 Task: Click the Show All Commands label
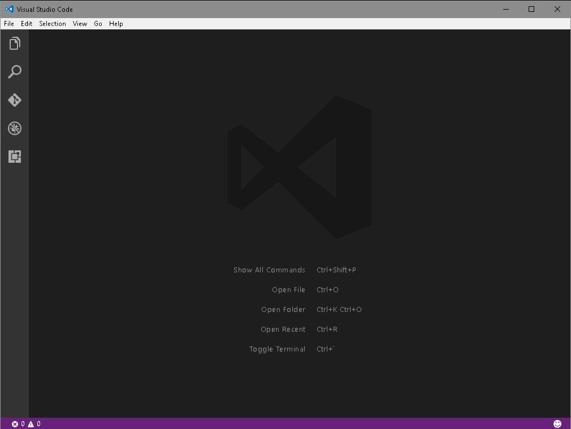(269, 270)
